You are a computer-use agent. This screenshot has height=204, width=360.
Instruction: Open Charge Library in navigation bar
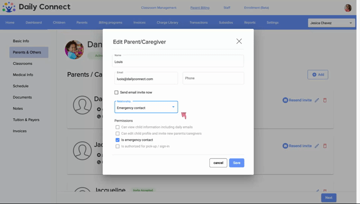pos(168,23)
